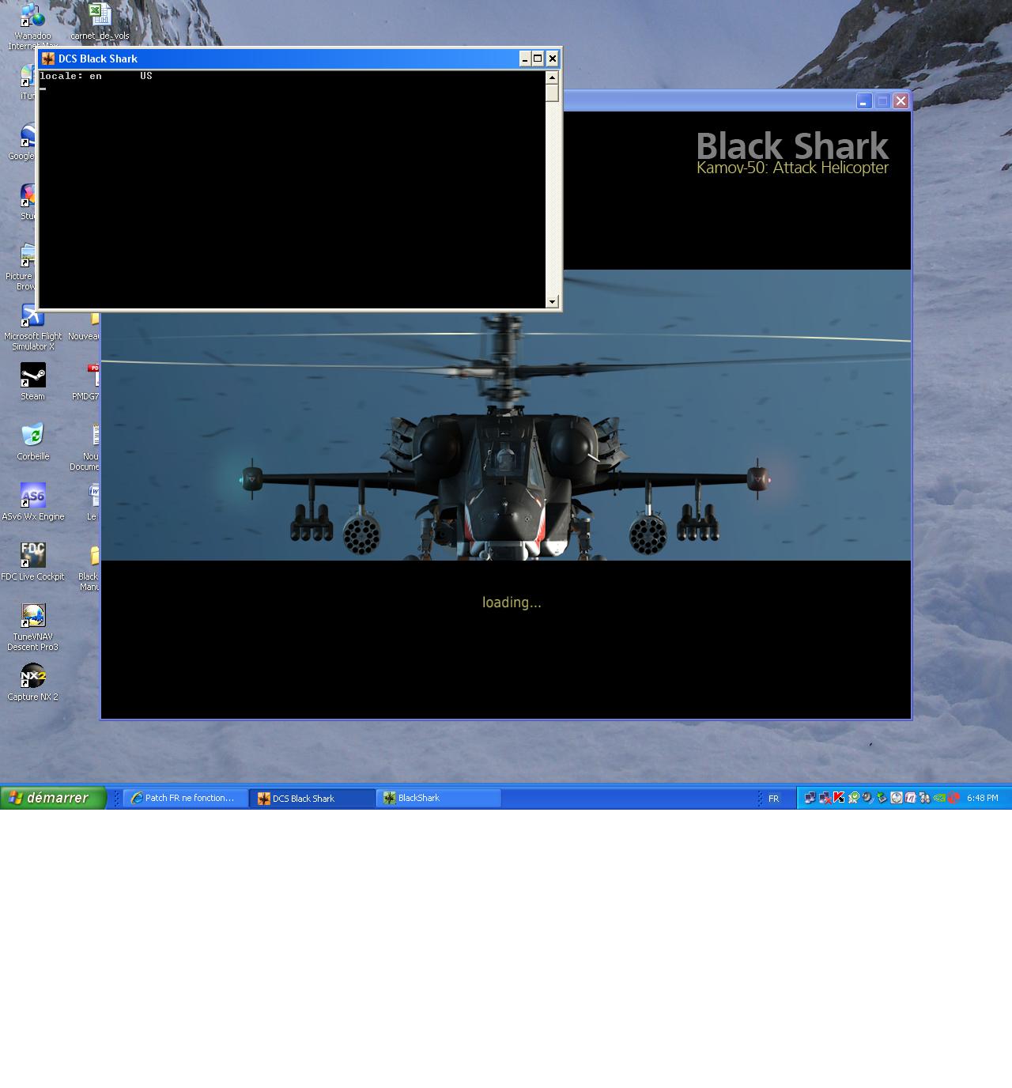This screenshot has height=1088, width=1012.
Task: Launch the Capture NX 2 shortcut
Action: (32, 682)
